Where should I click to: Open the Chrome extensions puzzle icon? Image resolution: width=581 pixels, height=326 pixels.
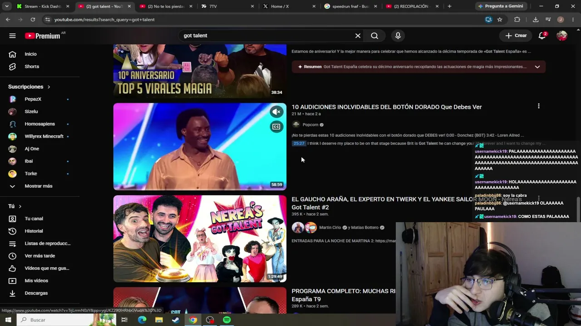click(517, 19)
